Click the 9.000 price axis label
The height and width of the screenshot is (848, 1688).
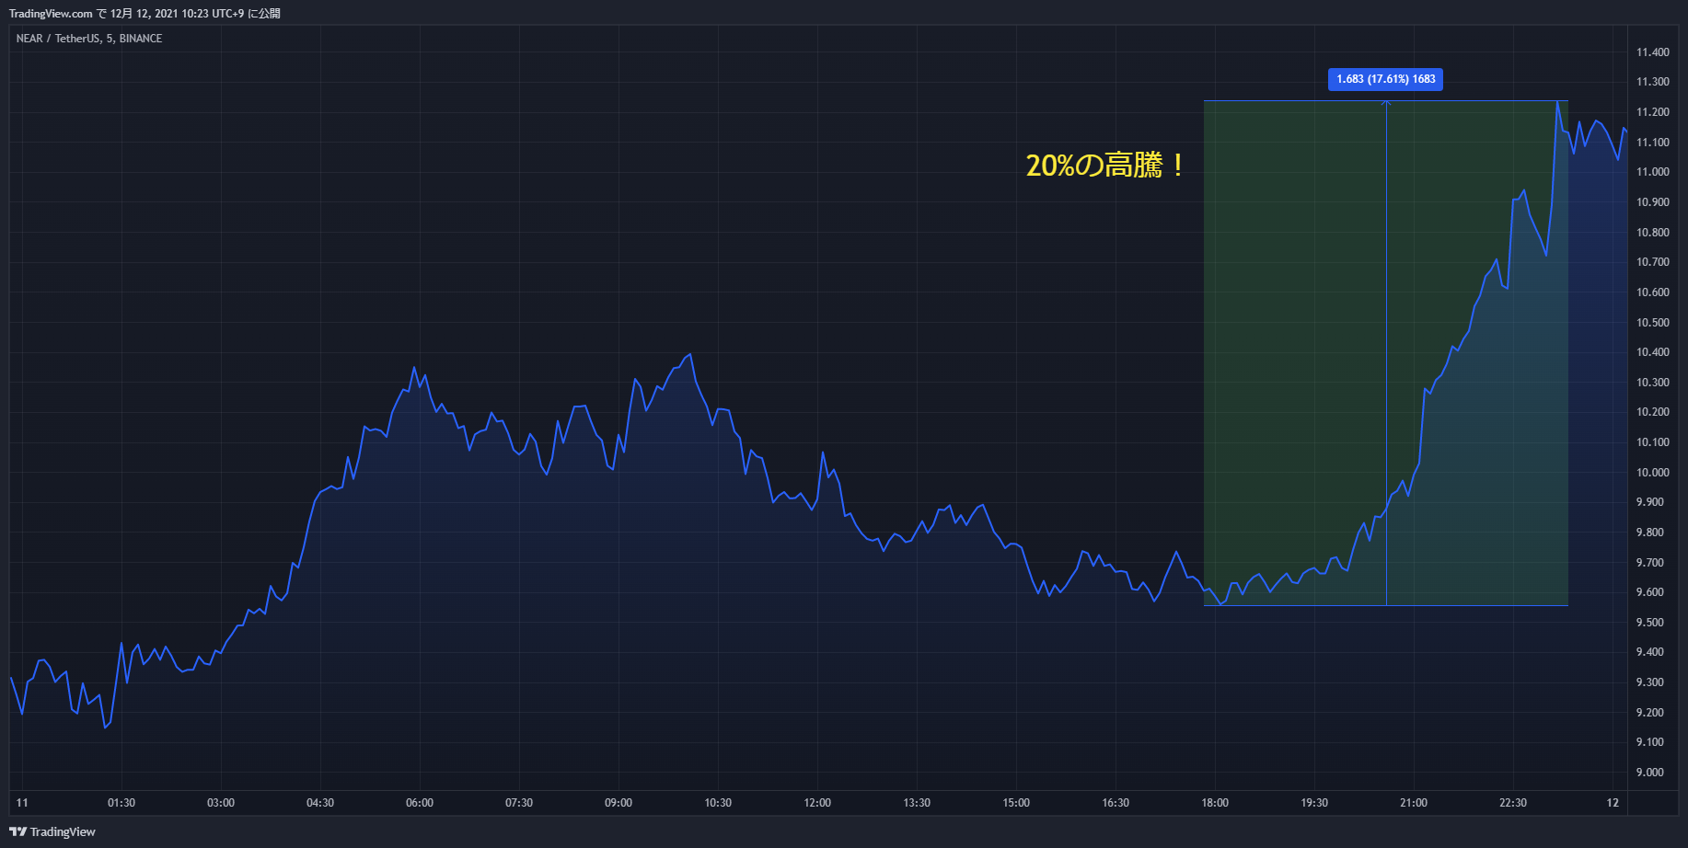click(x=1649, y=773)
